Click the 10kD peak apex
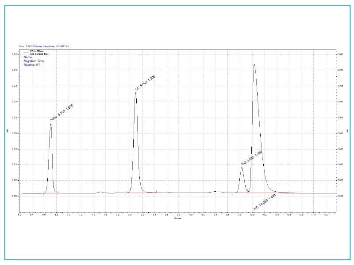Screen dimensions: 354x265 (51, 123)
